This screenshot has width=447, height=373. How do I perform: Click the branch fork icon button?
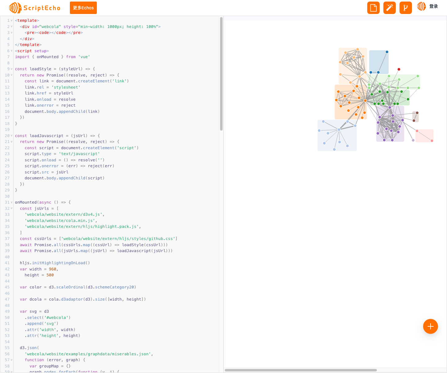(406, 8)
